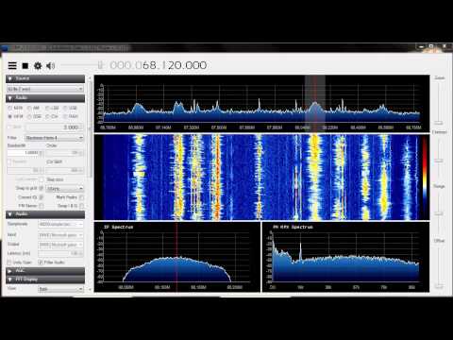Click the Bandwidth value field
This screenshot has height=340, width=453.
tap(25, 153)
